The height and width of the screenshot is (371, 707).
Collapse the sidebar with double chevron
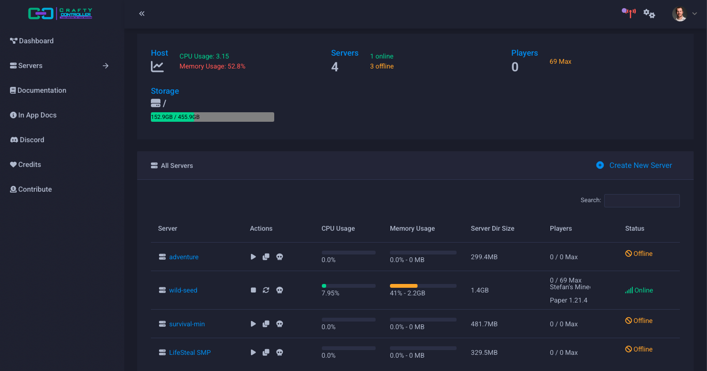[141, 14]
